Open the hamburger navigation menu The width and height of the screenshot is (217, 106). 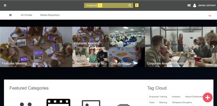pos(5,5)
